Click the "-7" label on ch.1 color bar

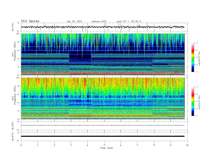[197, 72]
